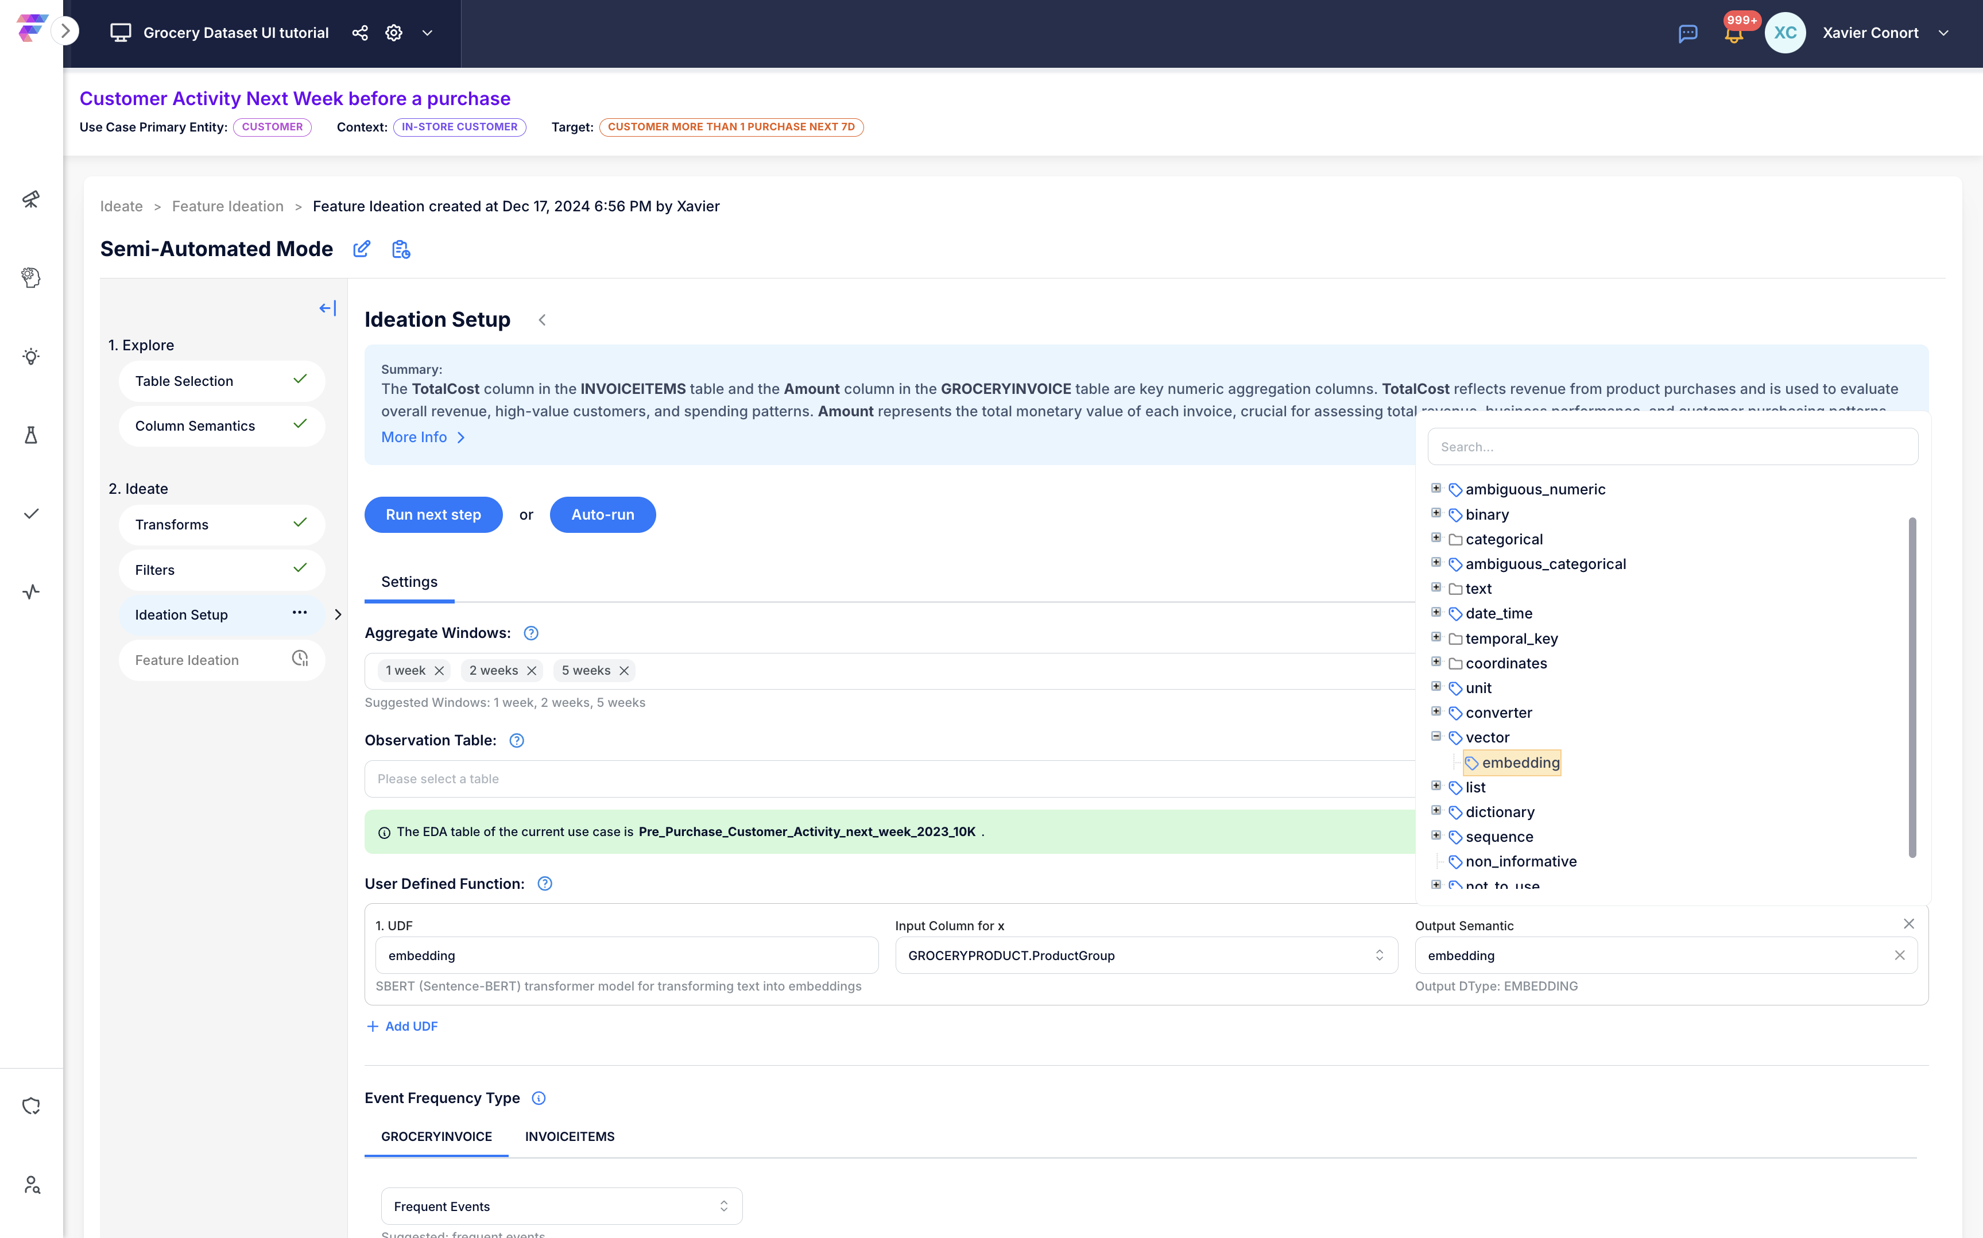Image resolution: width=1983 pixels, height=1238 pixels.
Task: Expand the dictionary tree node
Action: (x=1436, y=810)
